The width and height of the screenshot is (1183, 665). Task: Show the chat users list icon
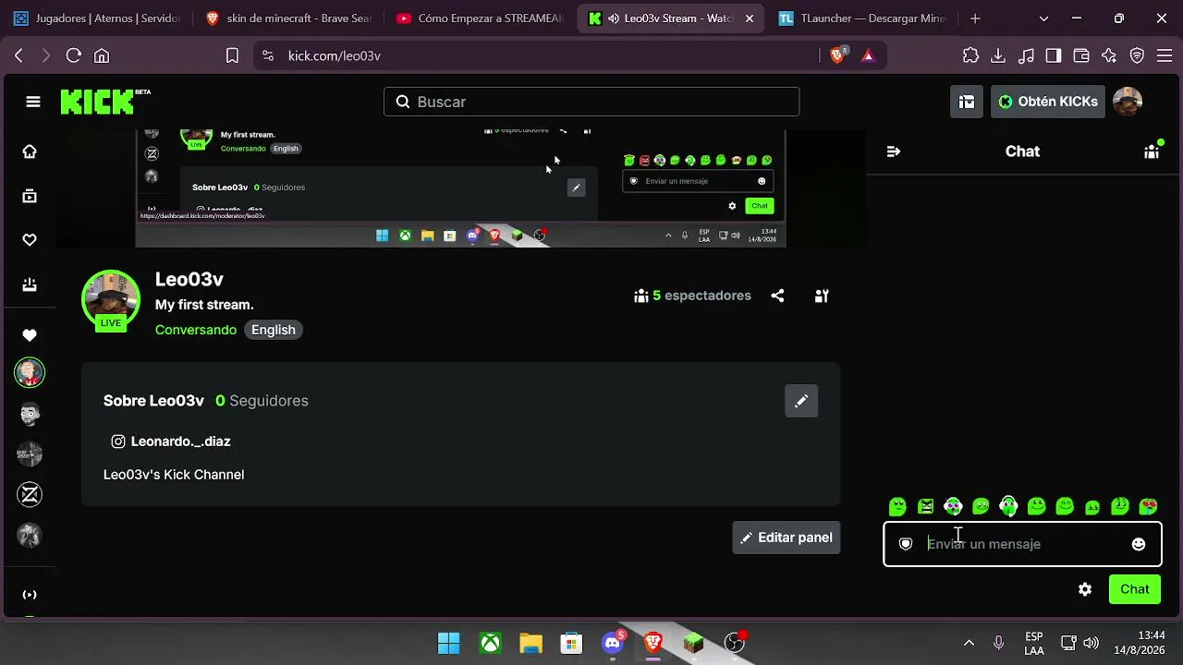1152,151
